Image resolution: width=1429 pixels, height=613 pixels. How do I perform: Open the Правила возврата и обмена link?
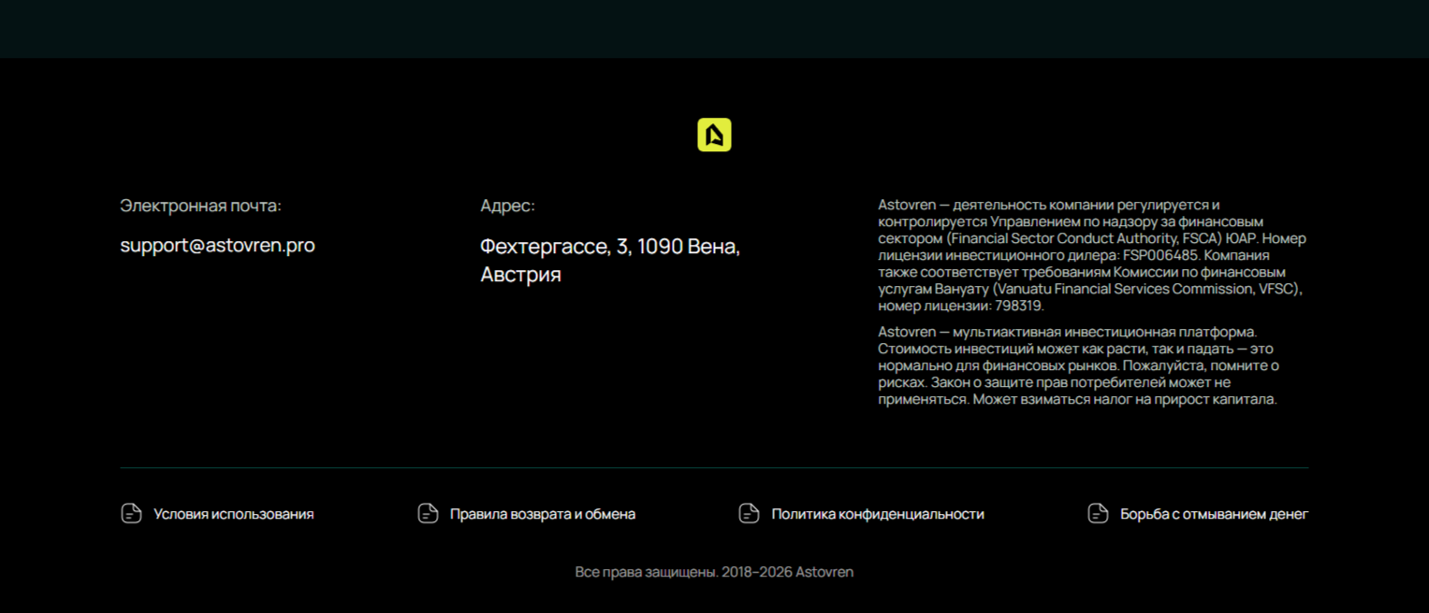pyautogui.click(x=542, y=514)
